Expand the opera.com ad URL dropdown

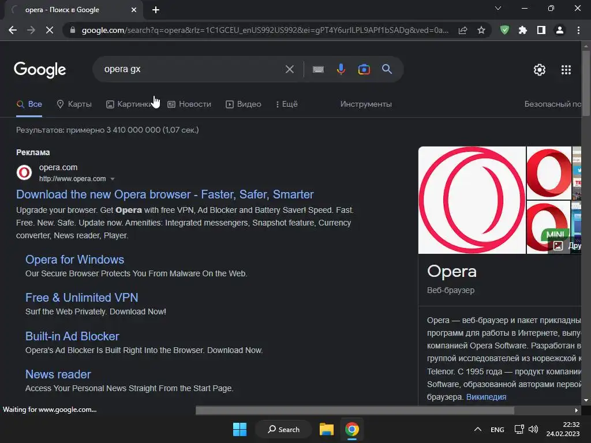coord(113,179)
